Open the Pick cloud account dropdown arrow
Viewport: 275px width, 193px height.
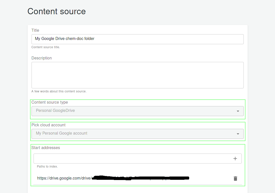point(238,134)
